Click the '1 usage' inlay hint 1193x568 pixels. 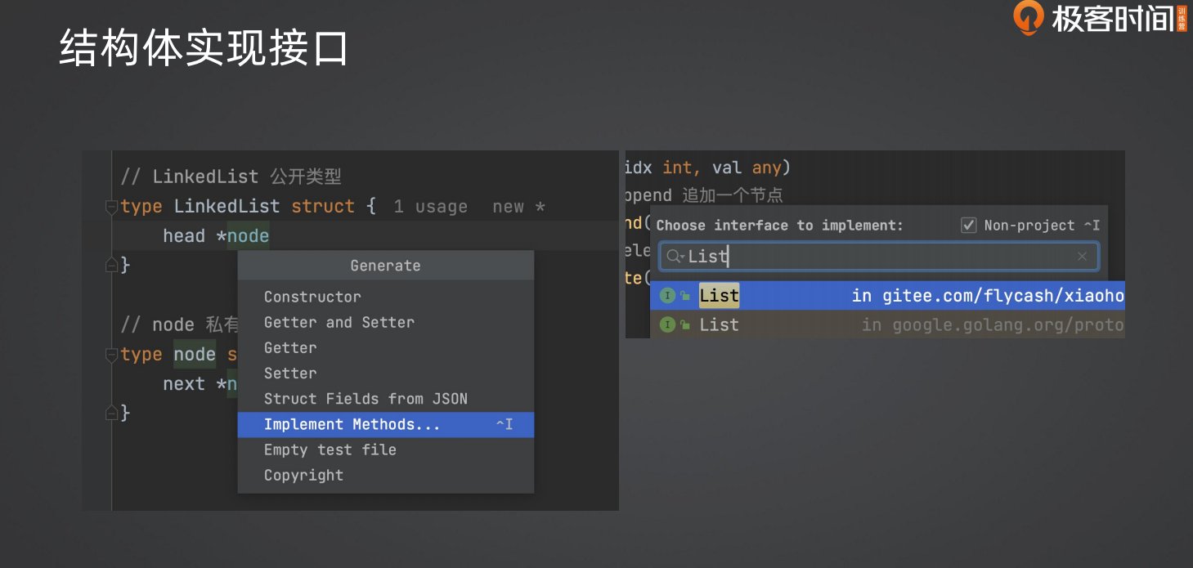point(430,207)
